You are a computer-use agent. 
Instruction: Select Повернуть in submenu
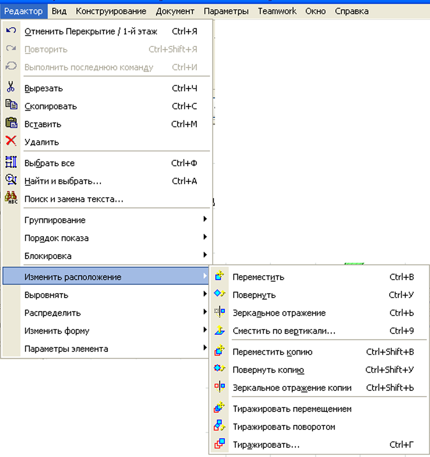[x=320, y=295]
